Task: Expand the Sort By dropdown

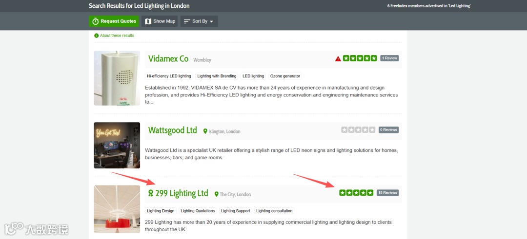Action: click(199, 21)
